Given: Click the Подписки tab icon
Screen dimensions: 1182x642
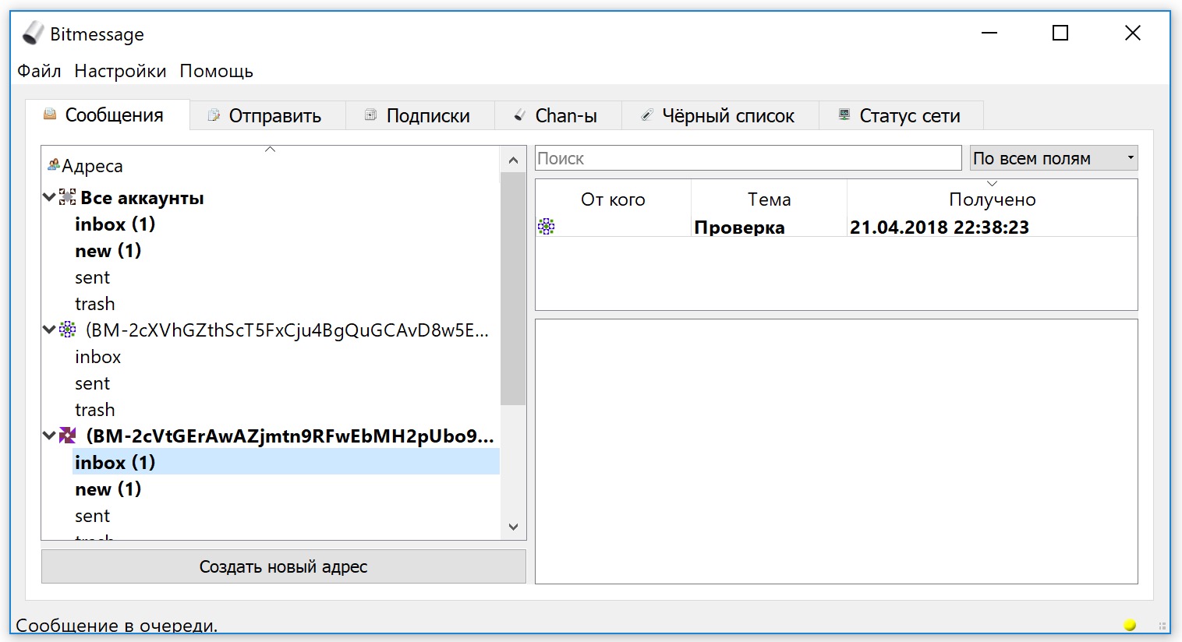Looking at the screenshot, I should pyautogui.click(x=371, y=115).
